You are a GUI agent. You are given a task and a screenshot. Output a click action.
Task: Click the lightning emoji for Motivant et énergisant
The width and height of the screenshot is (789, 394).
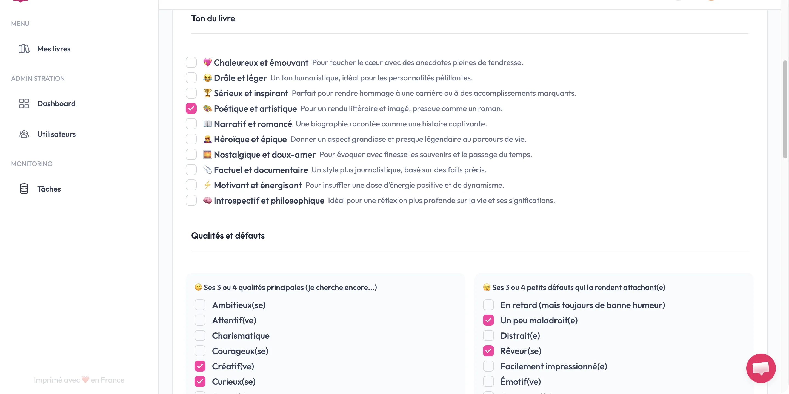point(207,185)
